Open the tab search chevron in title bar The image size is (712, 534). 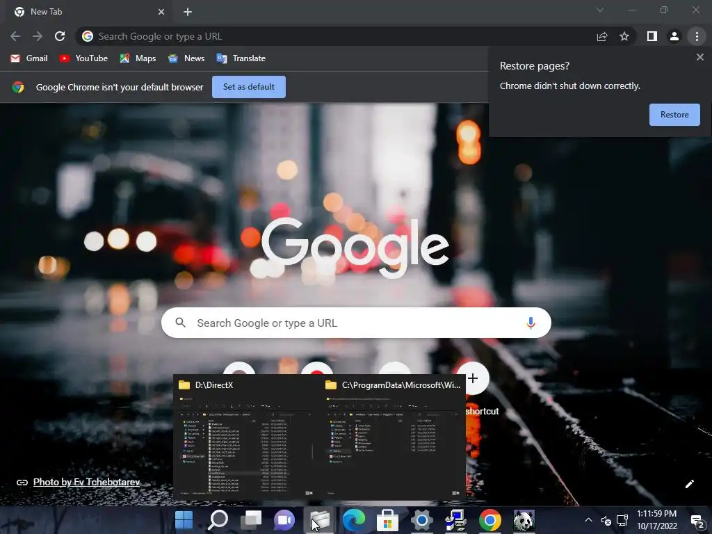(x=600, y=10)
